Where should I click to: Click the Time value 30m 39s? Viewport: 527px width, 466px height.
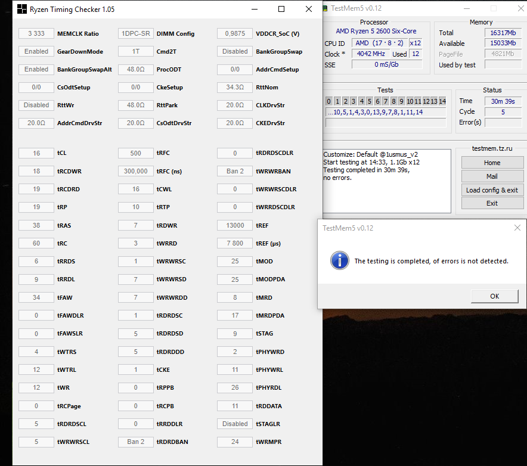coord(503,101)
